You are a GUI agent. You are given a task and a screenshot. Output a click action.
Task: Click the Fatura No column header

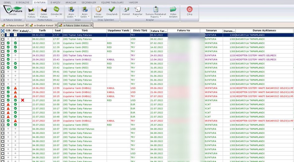click(x=184, y=31)
